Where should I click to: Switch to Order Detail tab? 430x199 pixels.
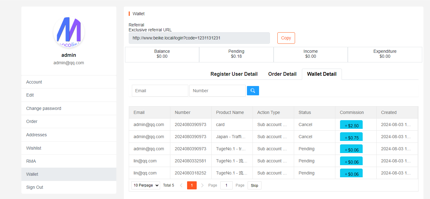pos(282,74)
